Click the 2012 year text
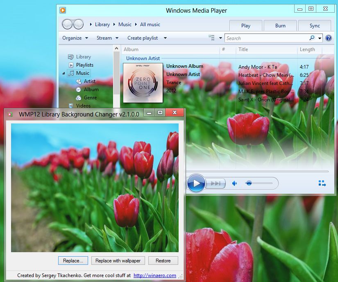The height and width of the screenshot is (282, 338). 171,91
